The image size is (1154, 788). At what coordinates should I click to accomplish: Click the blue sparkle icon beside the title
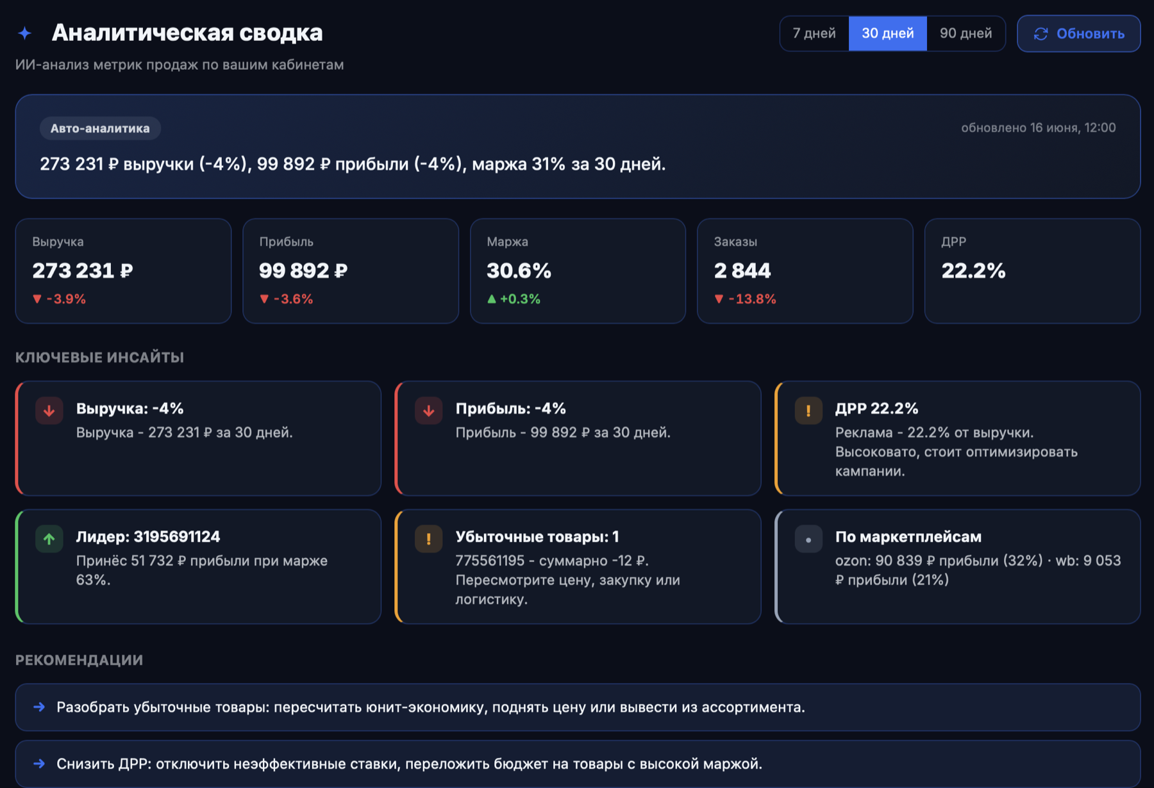pos(25,33)
